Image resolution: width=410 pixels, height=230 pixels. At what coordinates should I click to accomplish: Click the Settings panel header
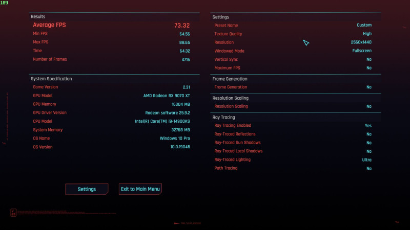point(221,17)
